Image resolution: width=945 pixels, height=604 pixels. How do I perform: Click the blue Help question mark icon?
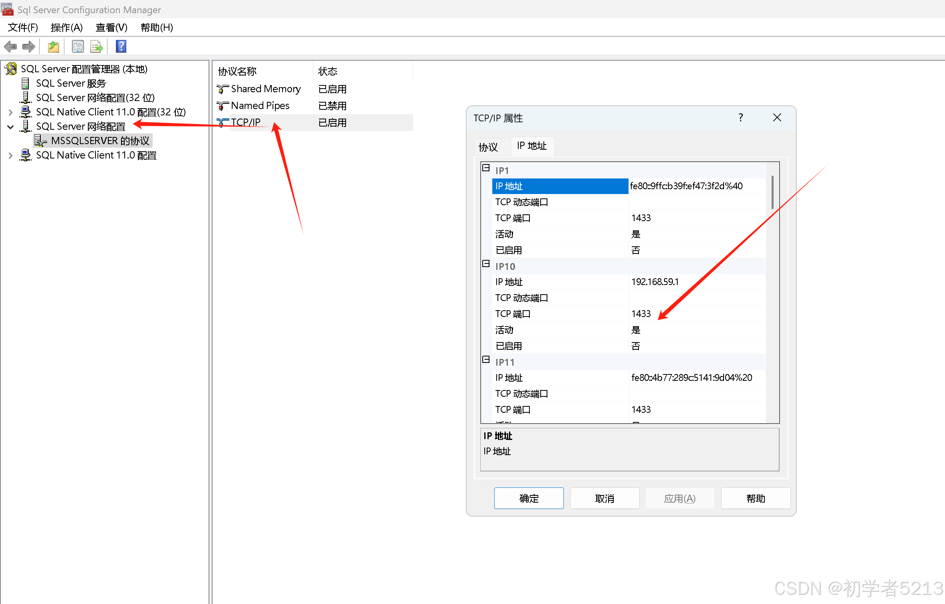pyautogui.click(x=121, y=47)
